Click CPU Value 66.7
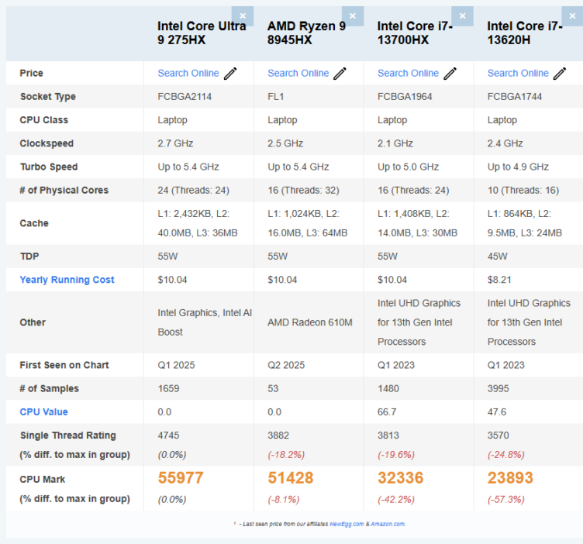This screenshot has width=583, height=544. [387, 412]
